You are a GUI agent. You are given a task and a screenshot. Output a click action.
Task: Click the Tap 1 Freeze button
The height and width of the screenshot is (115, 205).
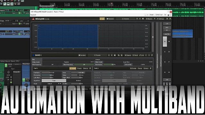pyautogui.click(x=79, y=68)
